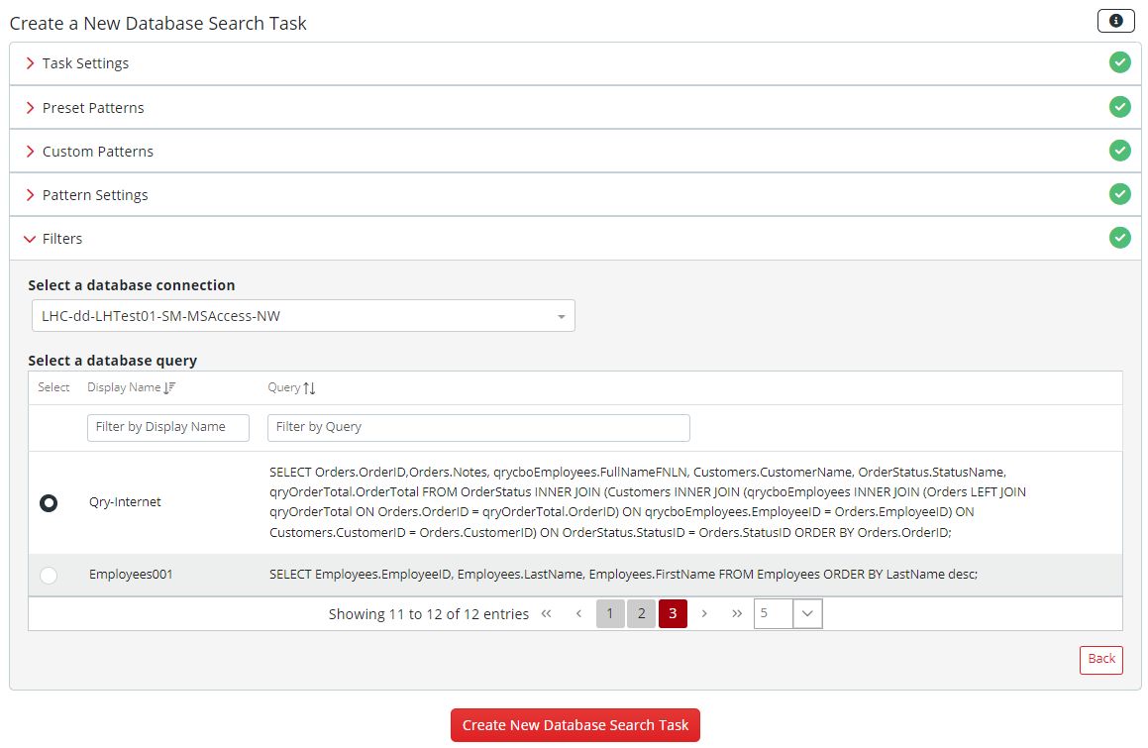This screenshot has height=748, width=1148.
Task: Select the Qry-Internet radio button
Action: coord(49,502)
